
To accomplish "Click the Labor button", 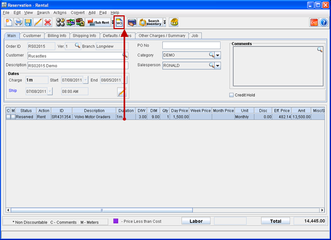I will (x=196, y=221).
